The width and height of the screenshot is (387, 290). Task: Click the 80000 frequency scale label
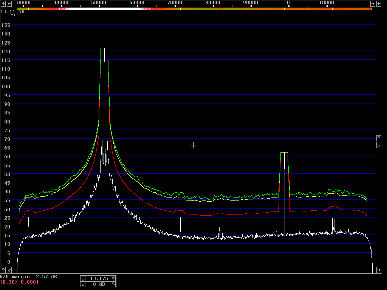(213, 3)
